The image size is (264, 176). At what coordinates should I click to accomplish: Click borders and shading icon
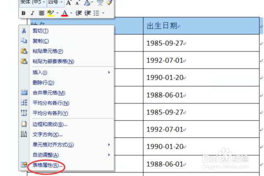[x=24, y=124]
